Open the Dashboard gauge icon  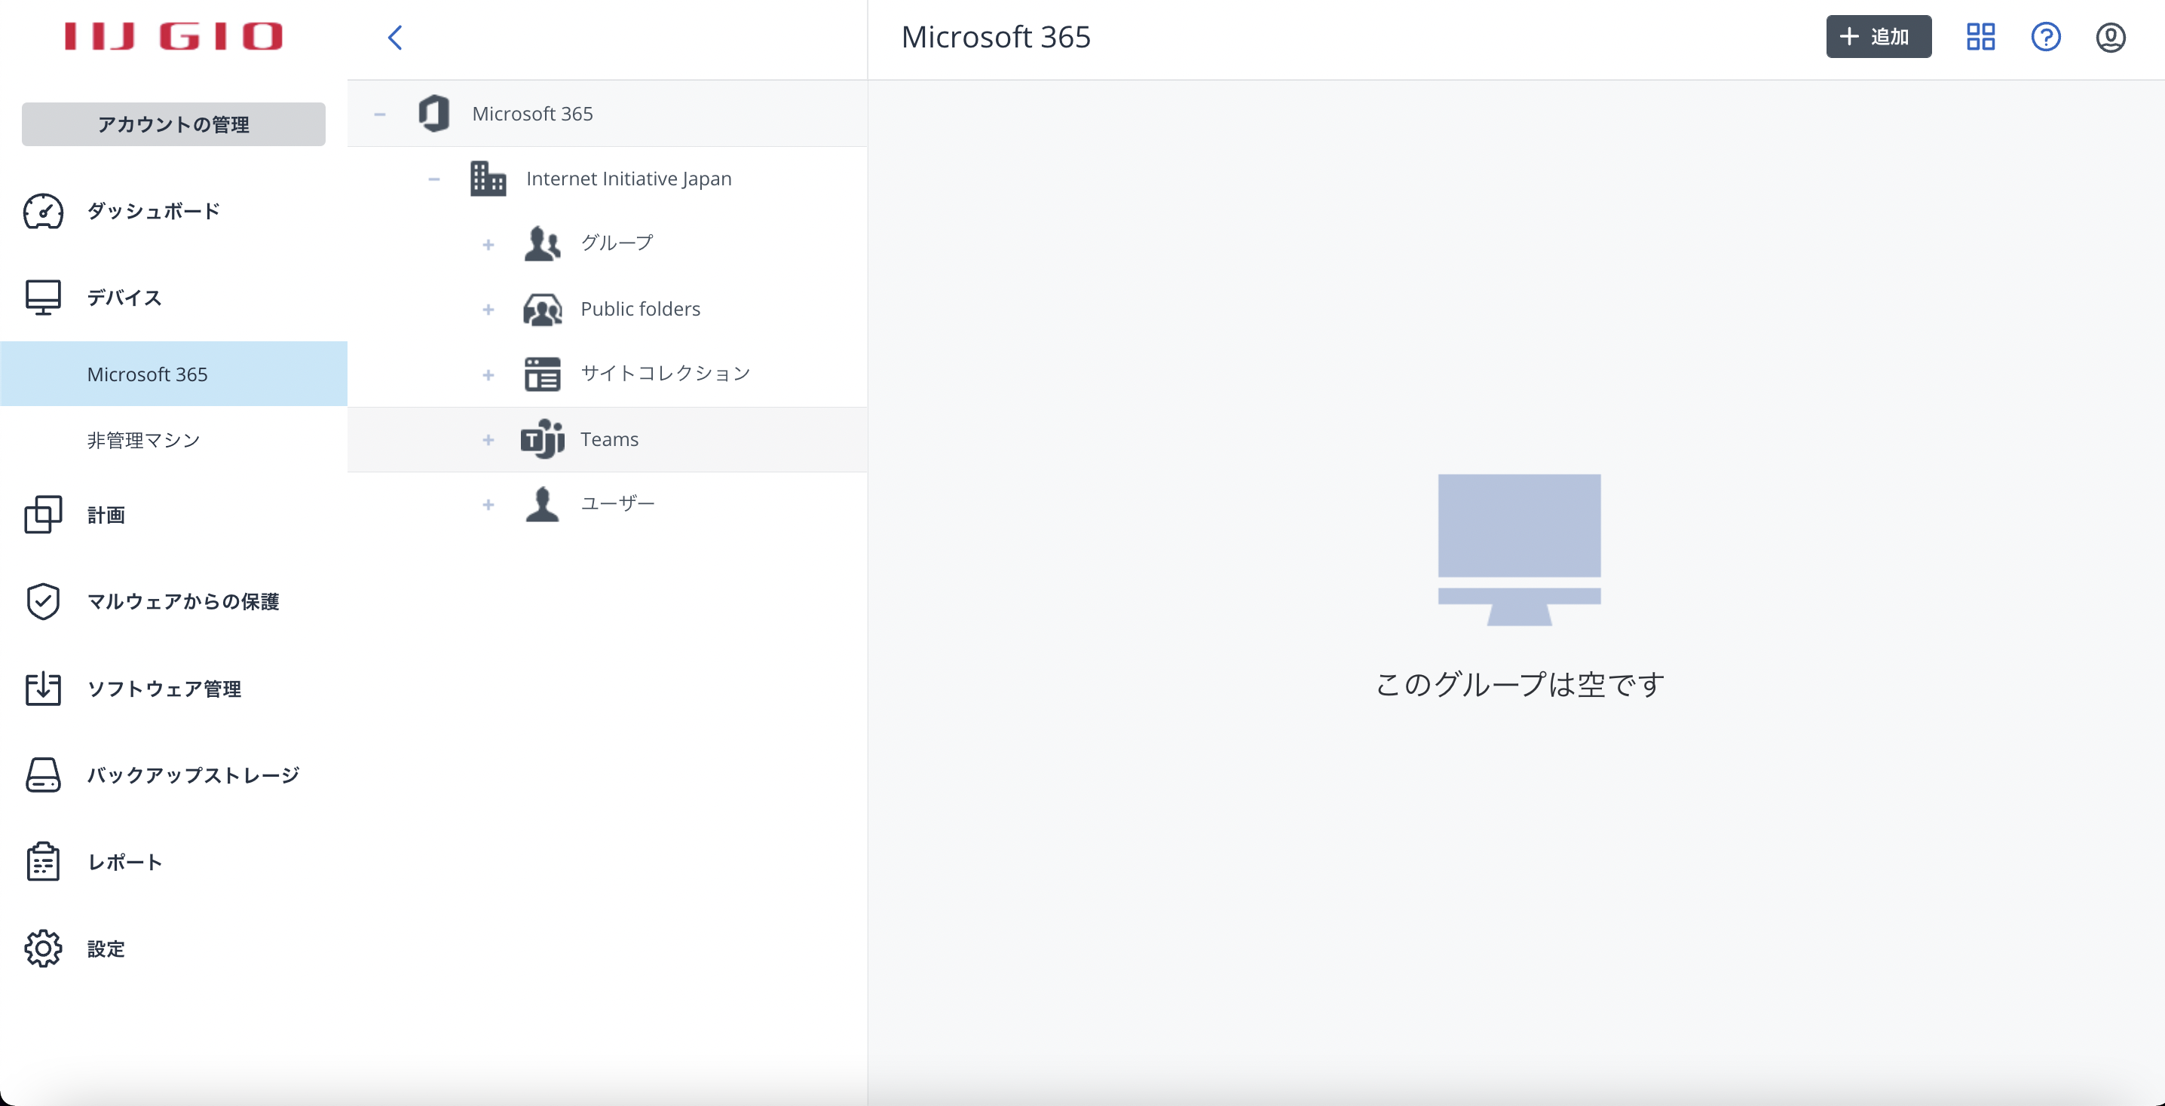pos(43,212)
